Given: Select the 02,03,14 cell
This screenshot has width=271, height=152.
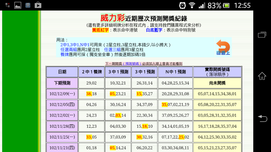Looking at the screenshot, I should [118, 115].
